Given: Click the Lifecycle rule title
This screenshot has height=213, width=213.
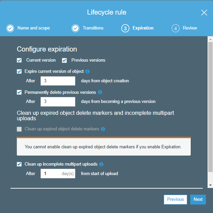Looking at the screenshot, I should click(x=107, y=13).
